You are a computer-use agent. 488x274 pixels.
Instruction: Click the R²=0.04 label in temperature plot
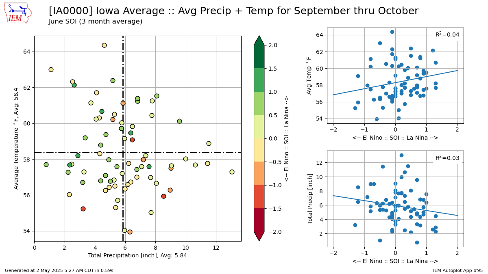pos(447,35)
